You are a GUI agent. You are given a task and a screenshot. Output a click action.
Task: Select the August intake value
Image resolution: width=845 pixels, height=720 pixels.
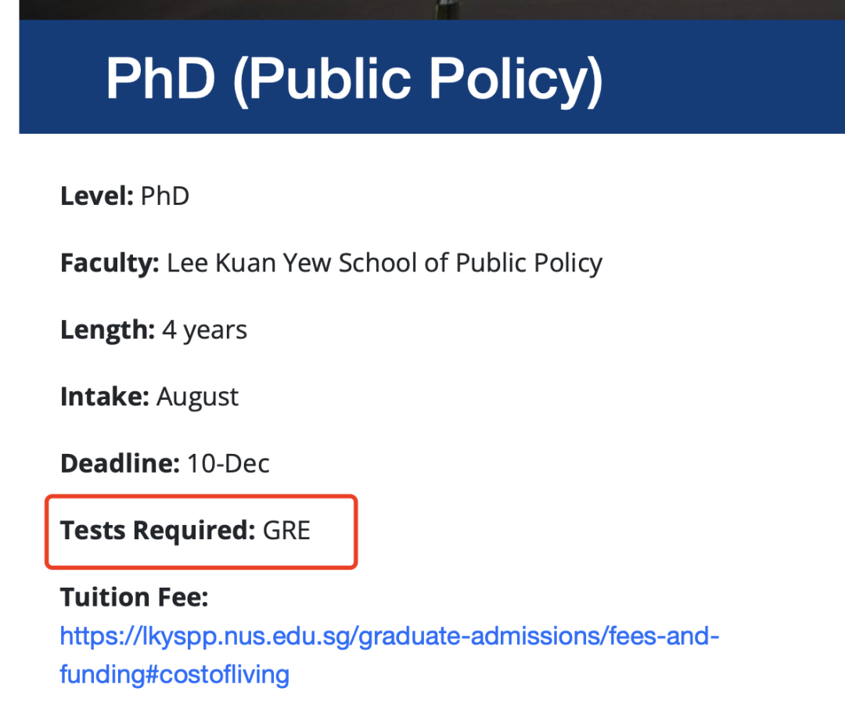click(x=197, y=398)
